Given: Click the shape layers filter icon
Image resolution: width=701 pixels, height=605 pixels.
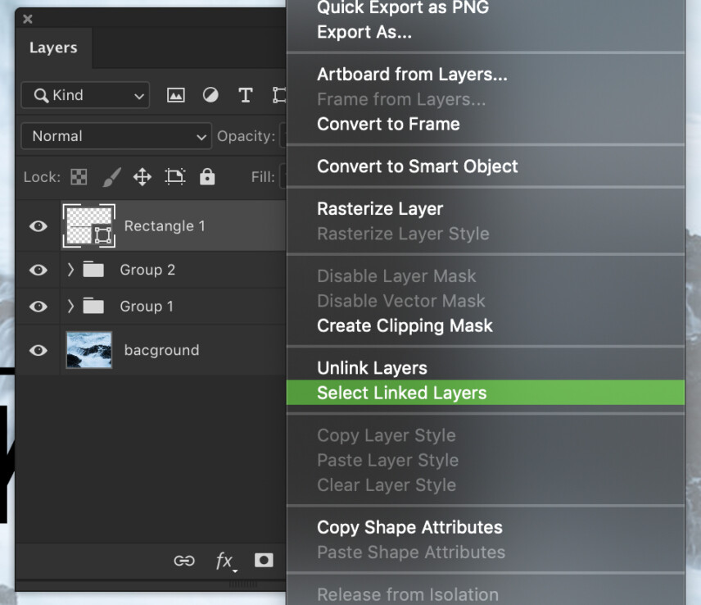Looking at the screenshot, I should [x=278, y=95].
